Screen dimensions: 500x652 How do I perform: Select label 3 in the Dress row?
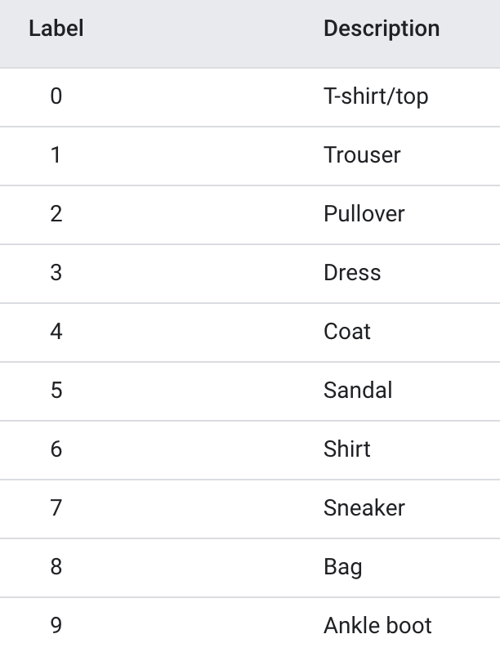point(56,273)
